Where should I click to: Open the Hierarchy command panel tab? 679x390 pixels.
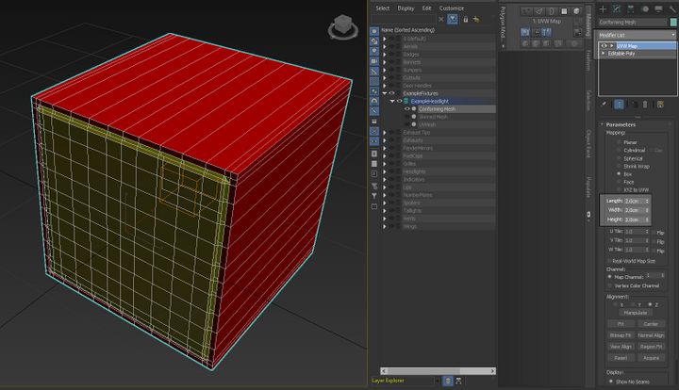click(631, 9)
